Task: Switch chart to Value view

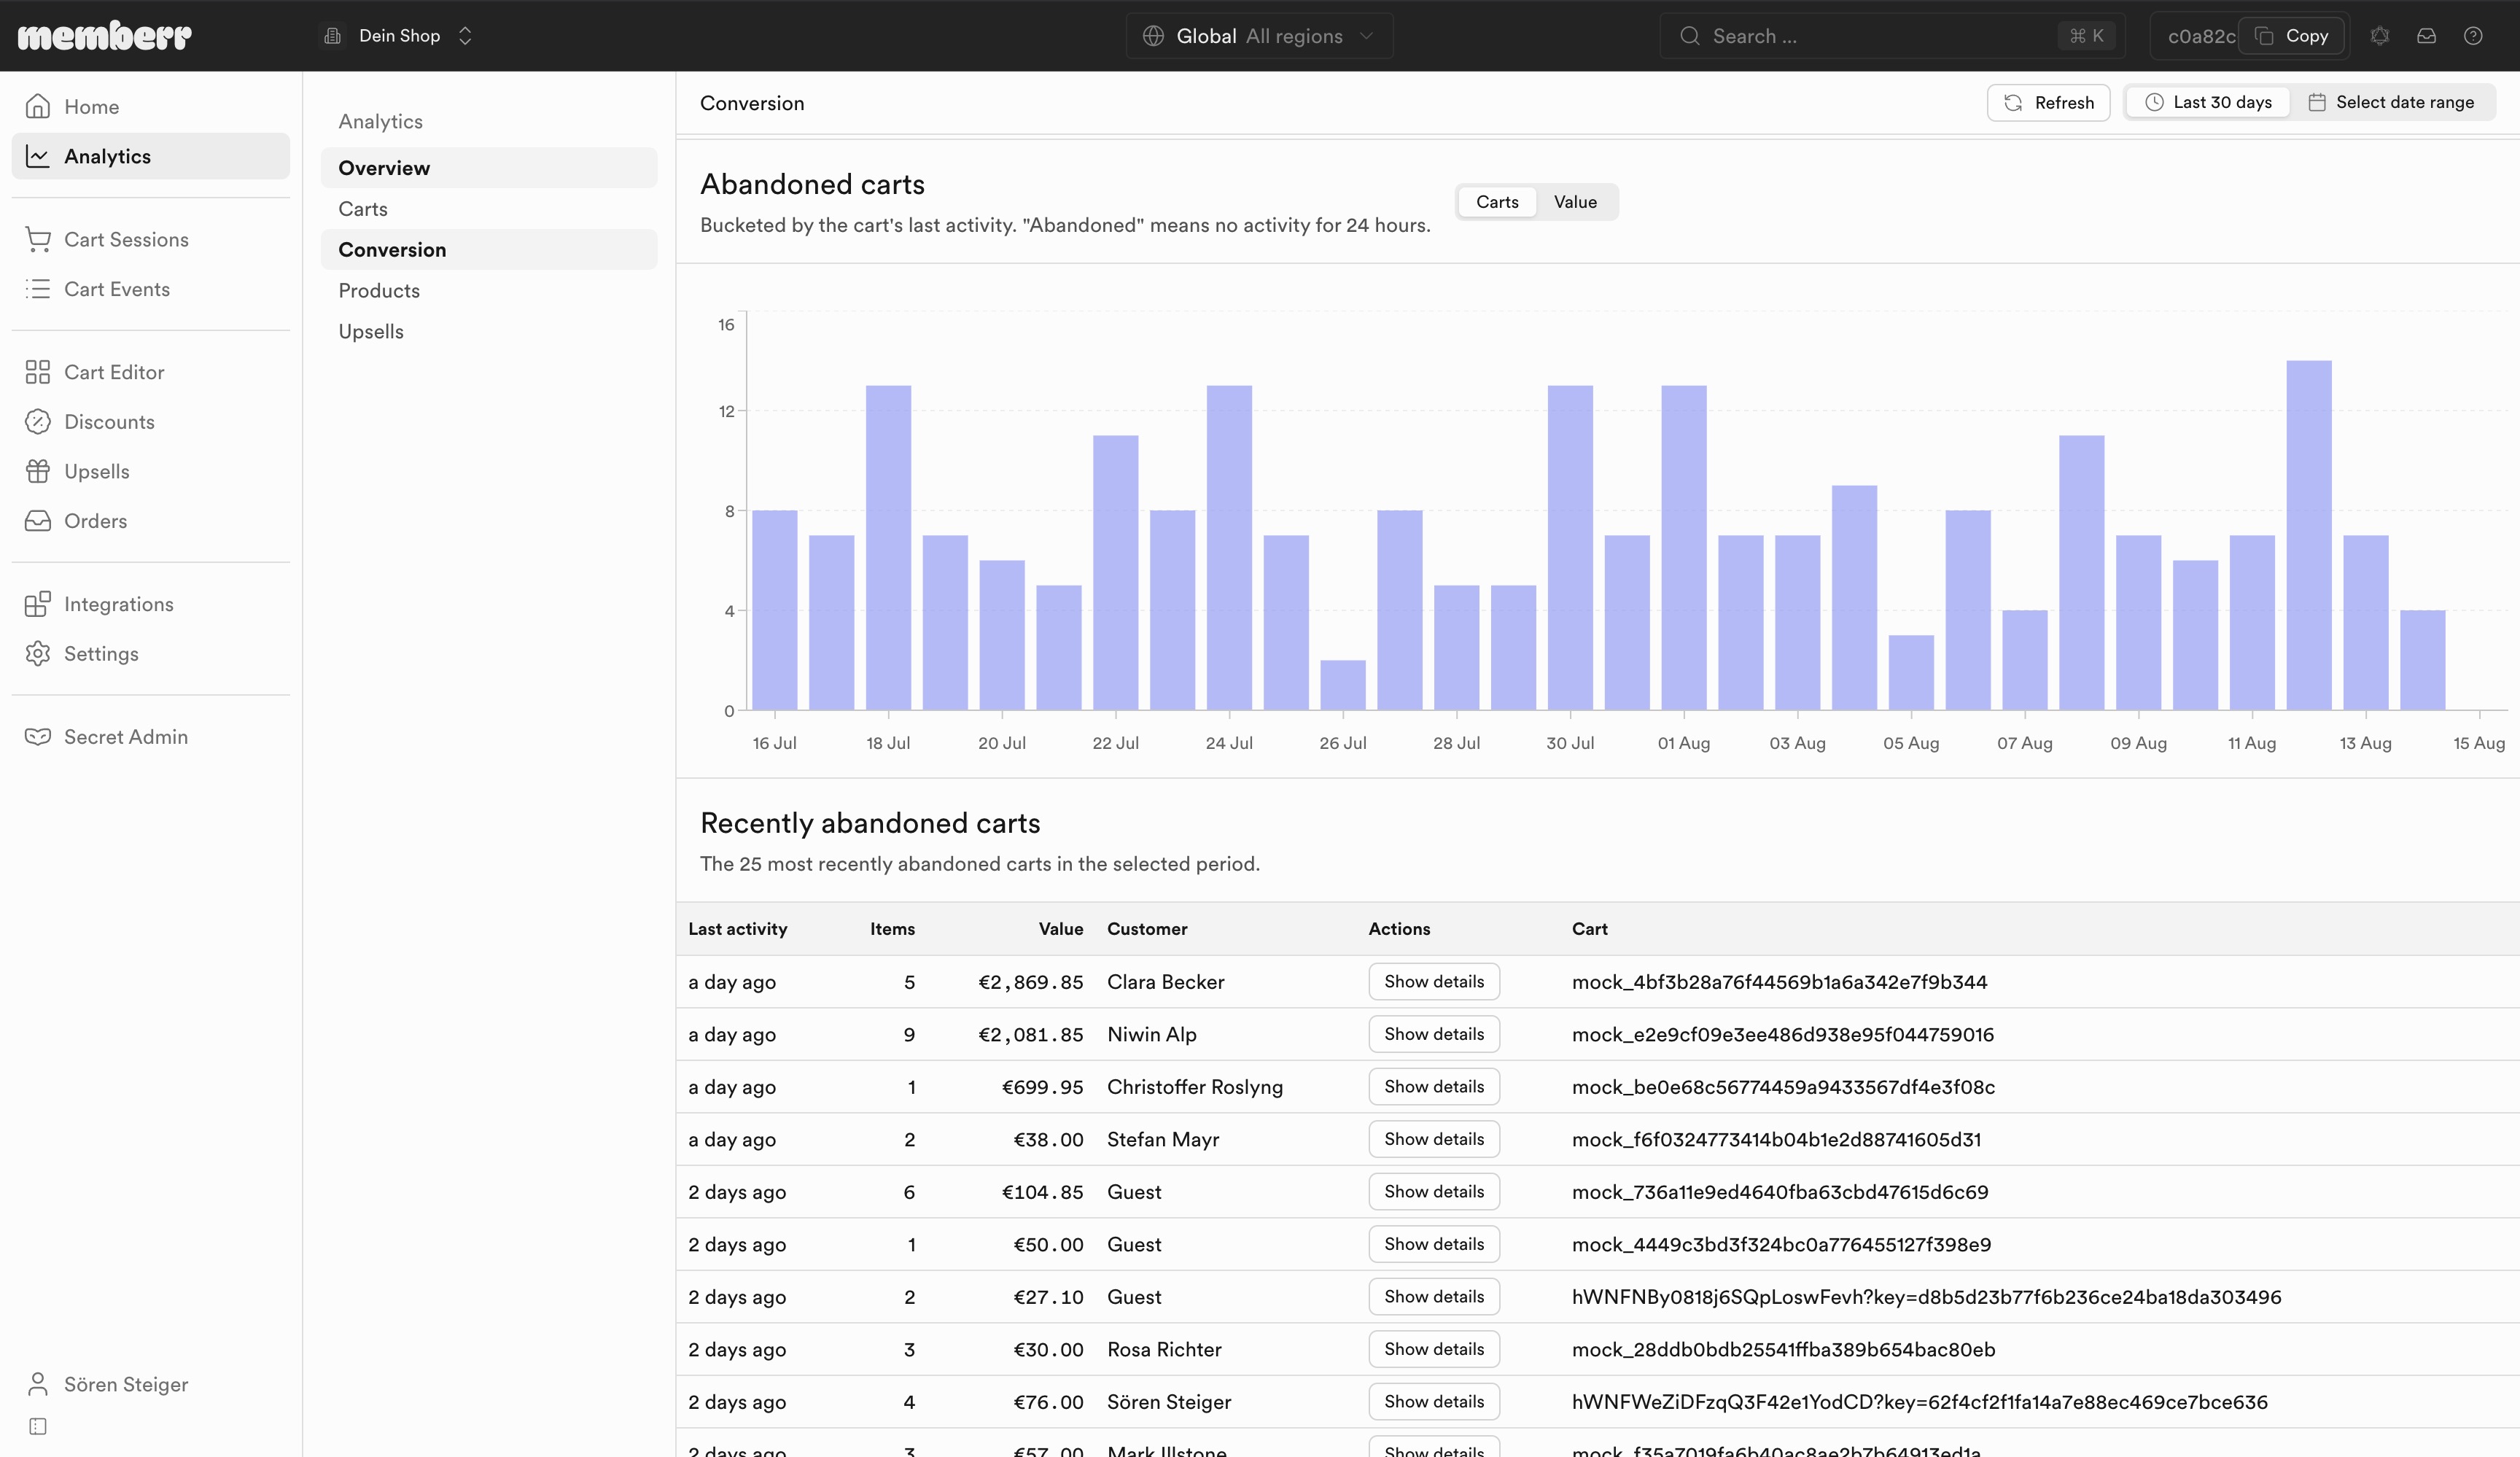Action: pos(1575,202)
